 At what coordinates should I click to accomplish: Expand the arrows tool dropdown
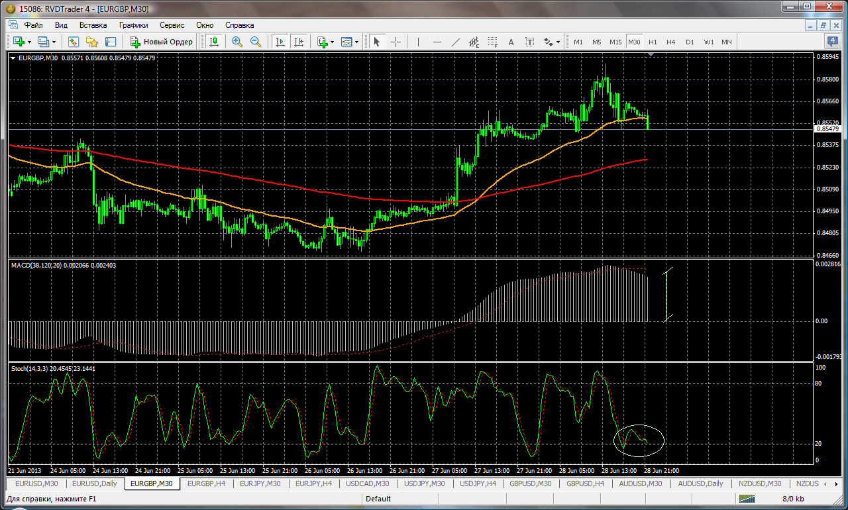558,42
